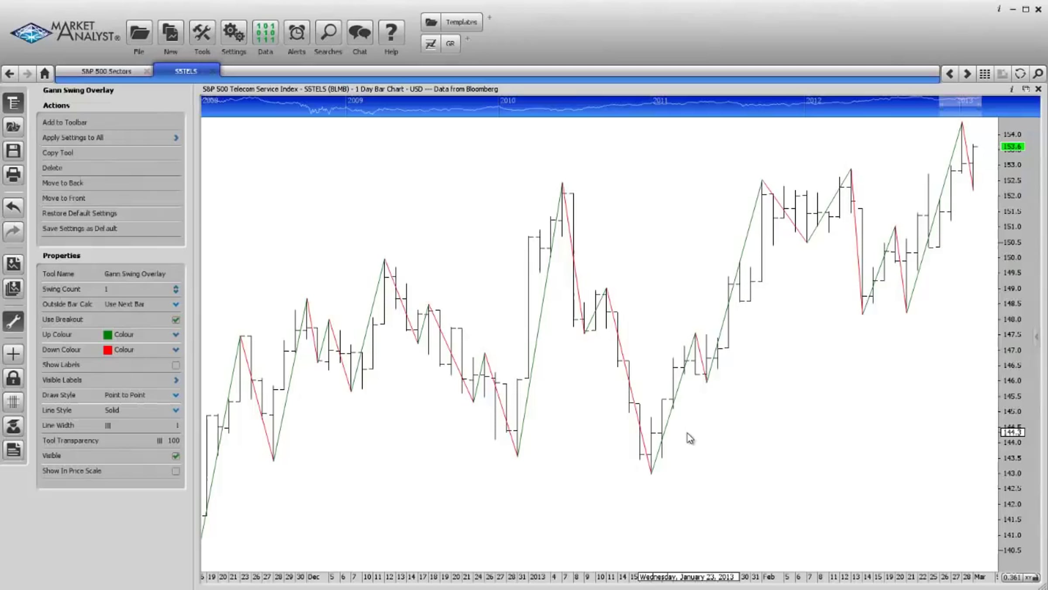Expand the Visible Labels settings
The image size is (1048, 590).
tap(176, 380)
